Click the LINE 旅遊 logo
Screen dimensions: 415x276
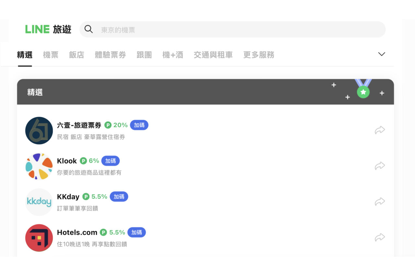coord(48,29)
